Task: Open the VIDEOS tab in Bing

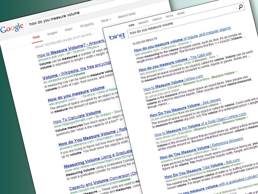Action: tap(157, 19)
